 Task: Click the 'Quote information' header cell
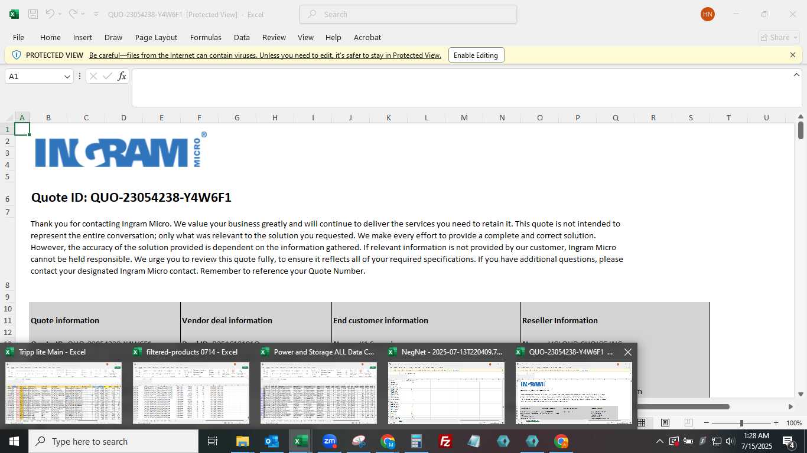point(65,320)
